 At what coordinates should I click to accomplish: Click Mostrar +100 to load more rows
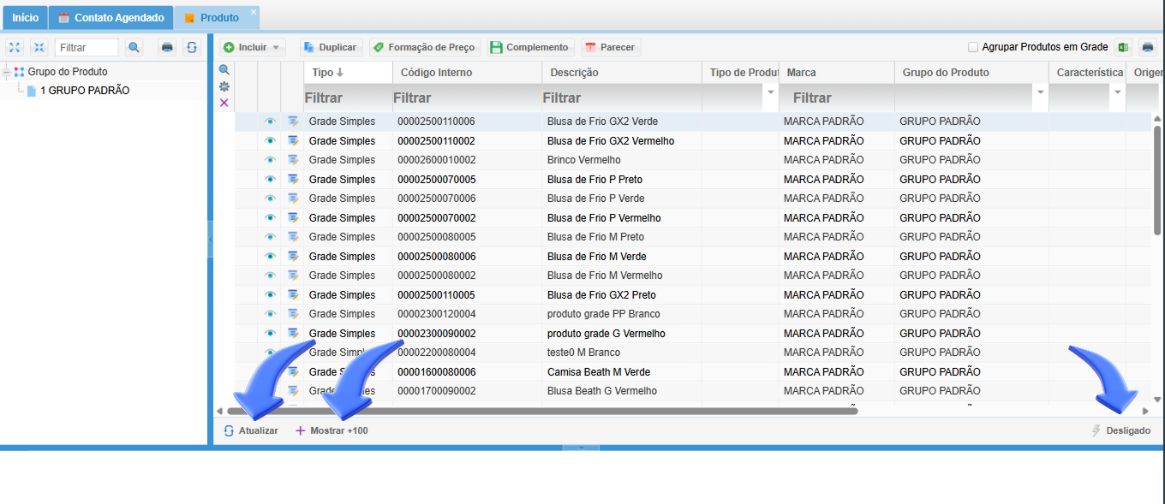click(x=332, y=430)
